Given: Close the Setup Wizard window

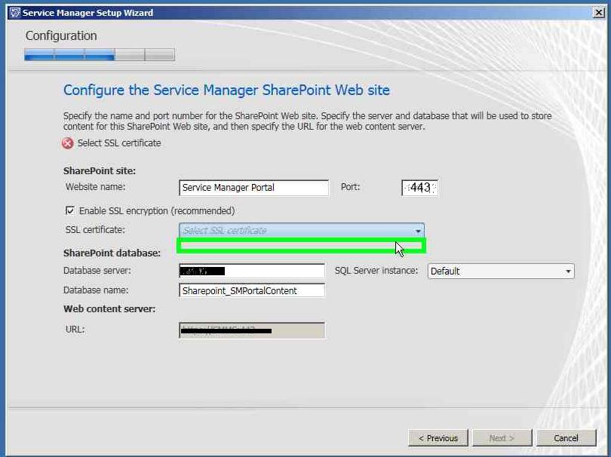Looking at the screenshot, I should [x=598, y=13].
